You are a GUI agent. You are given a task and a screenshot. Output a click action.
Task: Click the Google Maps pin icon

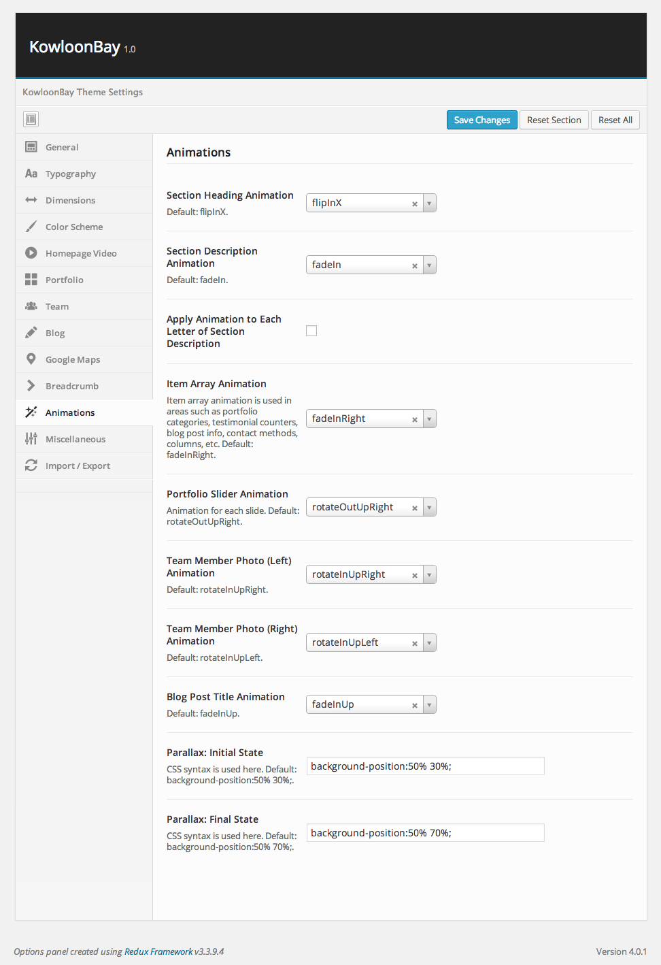[31, 359]
